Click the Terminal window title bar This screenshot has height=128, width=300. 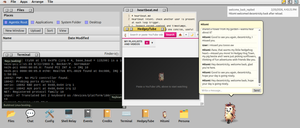click(x=21, y=54)
